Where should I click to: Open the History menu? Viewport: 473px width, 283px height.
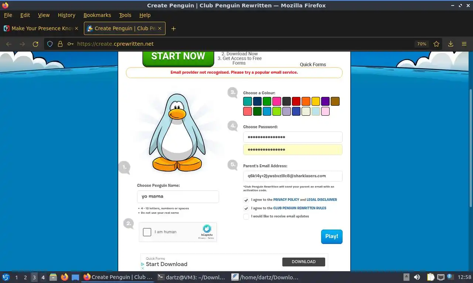click(x=67, y=15)
